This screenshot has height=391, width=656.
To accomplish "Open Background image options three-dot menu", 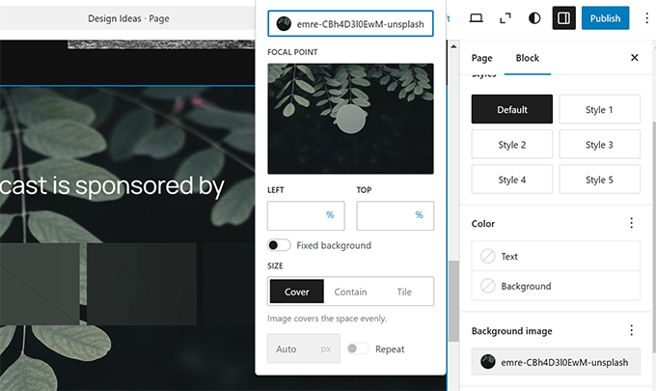I will point(632,331).
